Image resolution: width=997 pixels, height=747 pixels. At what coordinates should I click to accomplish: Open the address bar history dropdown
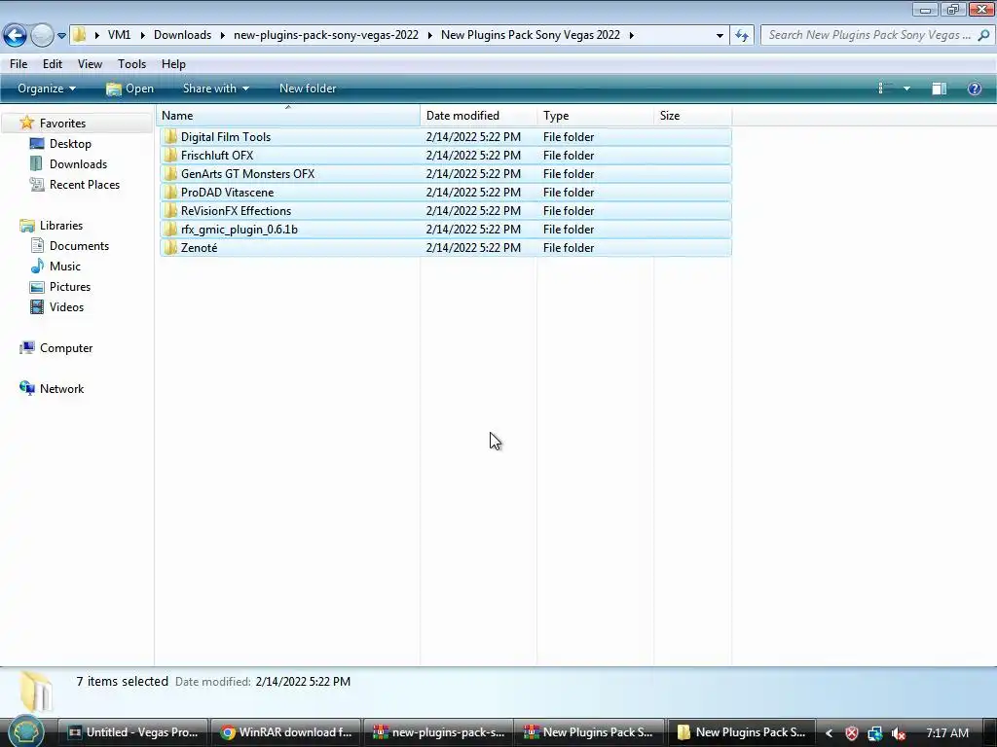(720, 36)
